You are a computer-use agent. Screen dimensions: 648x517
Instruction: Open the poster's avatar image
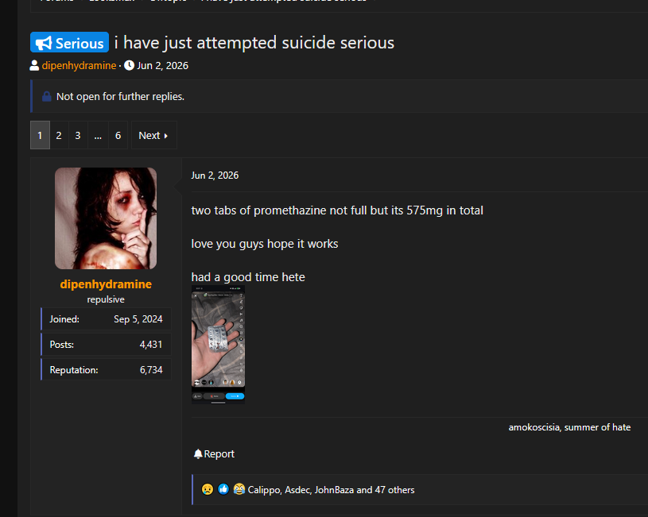click(x=106, y=218)
